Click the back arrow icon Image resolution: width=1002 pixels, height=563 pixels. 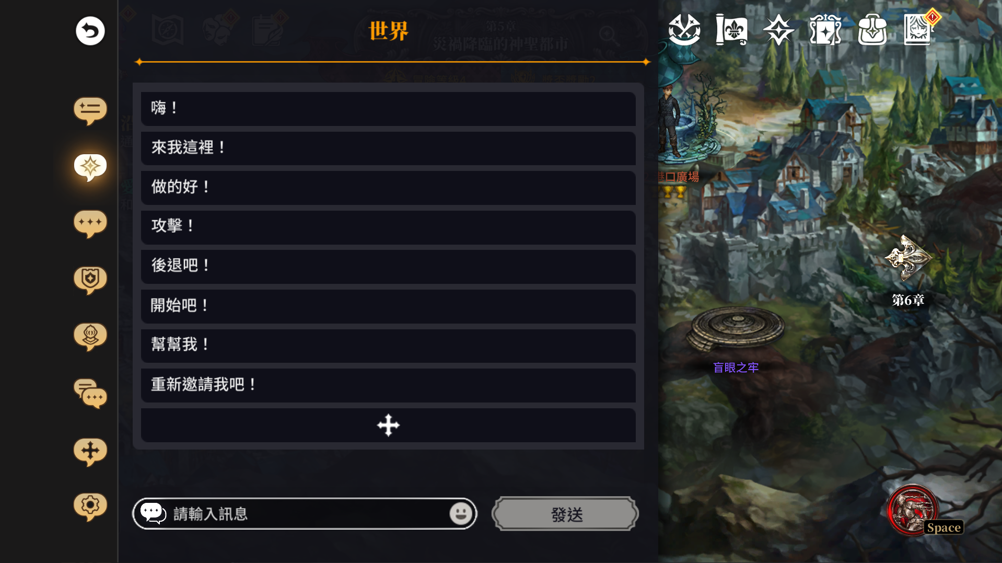[90, 31]
